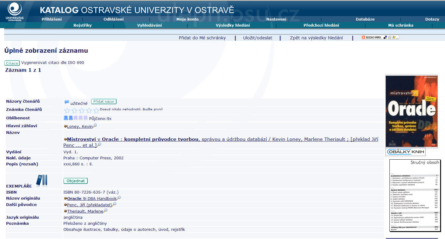Click the 'Praha : Computer Press, 2002' text
The image size is (445, 239).
point(93,158)
